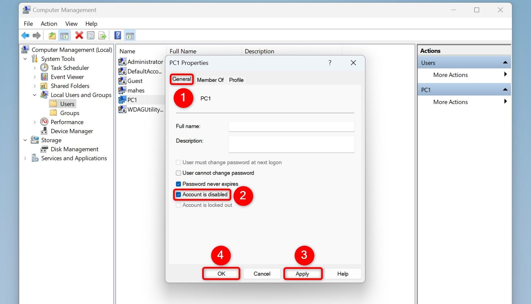
Task: Open the Help menu
Action: 91,24
